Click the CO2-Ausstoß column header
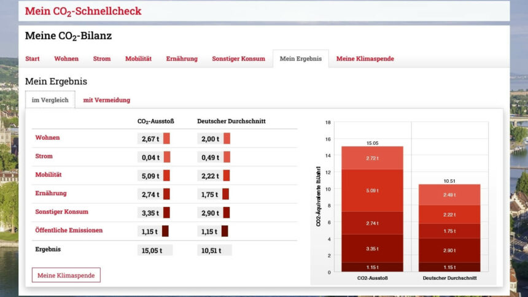 155,121
